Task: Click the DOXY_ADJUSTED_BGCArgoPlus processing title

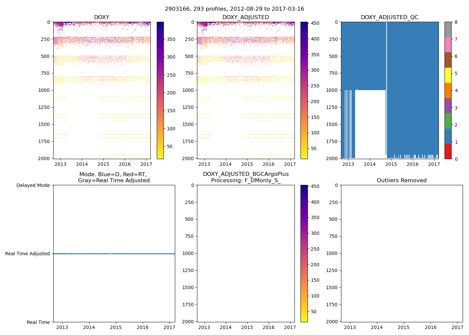Action: coord(246,177)
